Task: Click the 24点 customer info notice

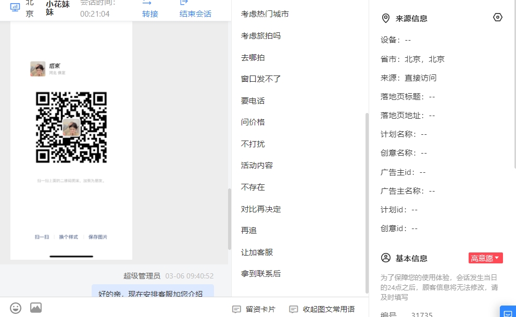Action: click(439, 287)
